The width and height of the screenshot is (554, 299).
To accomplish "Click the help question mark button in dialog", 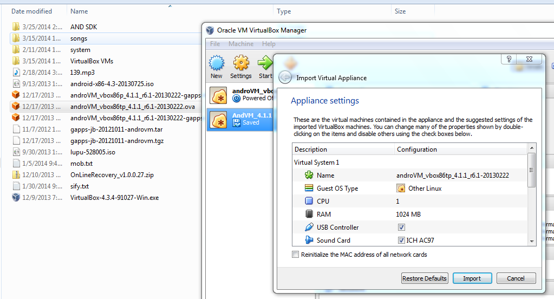I will coord(509,59).
